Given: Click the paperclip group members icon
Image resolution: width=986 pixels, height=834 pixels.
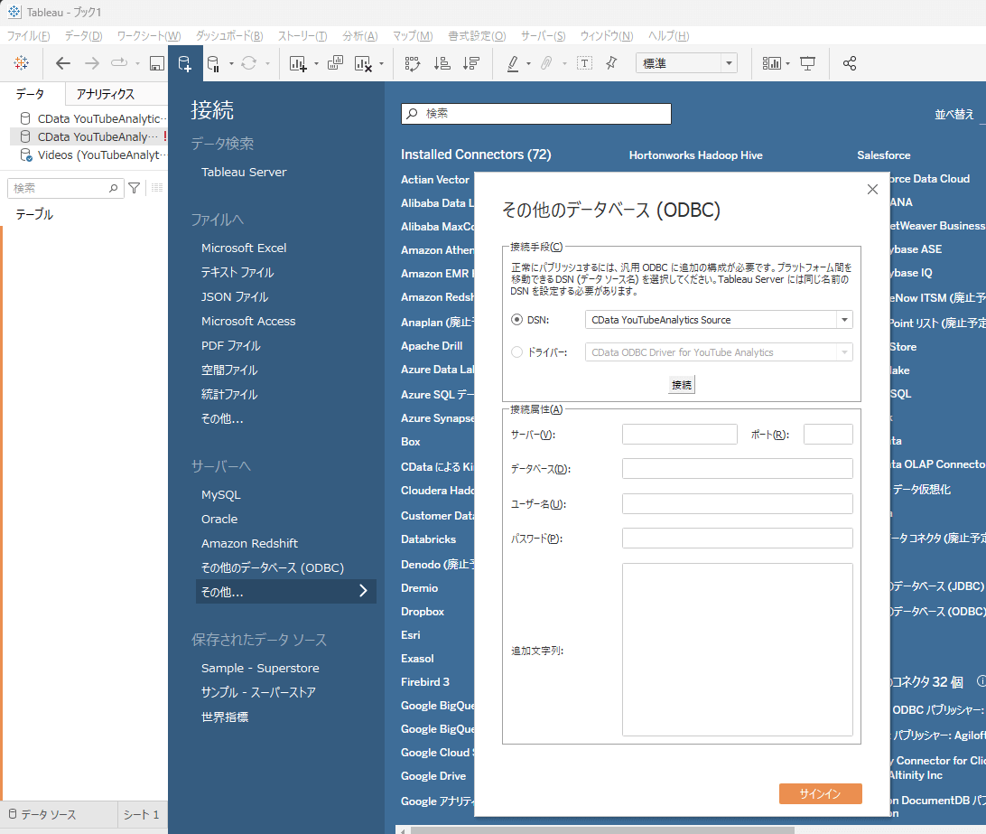Looking at the screenshot, I should point(546,63).
